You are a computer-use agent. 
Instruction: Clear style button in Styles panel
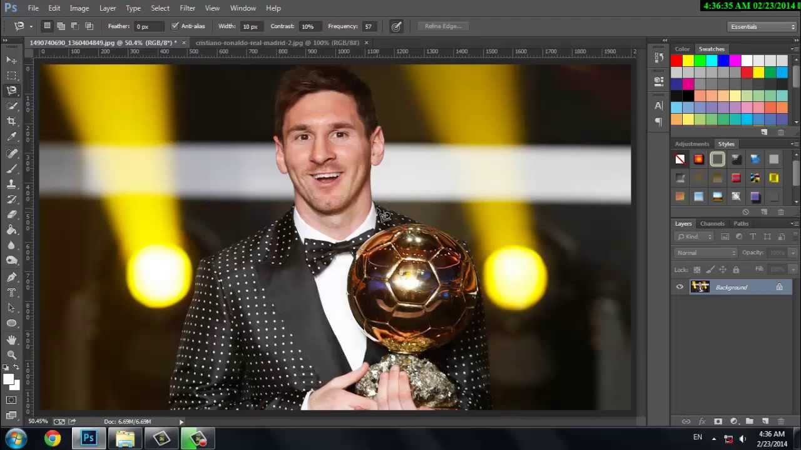pyautogui.click(x=745, y=212)
